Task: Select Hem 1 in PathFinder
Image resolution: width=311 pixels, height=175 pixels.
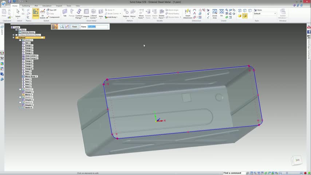Action: (x=28, y=71)
